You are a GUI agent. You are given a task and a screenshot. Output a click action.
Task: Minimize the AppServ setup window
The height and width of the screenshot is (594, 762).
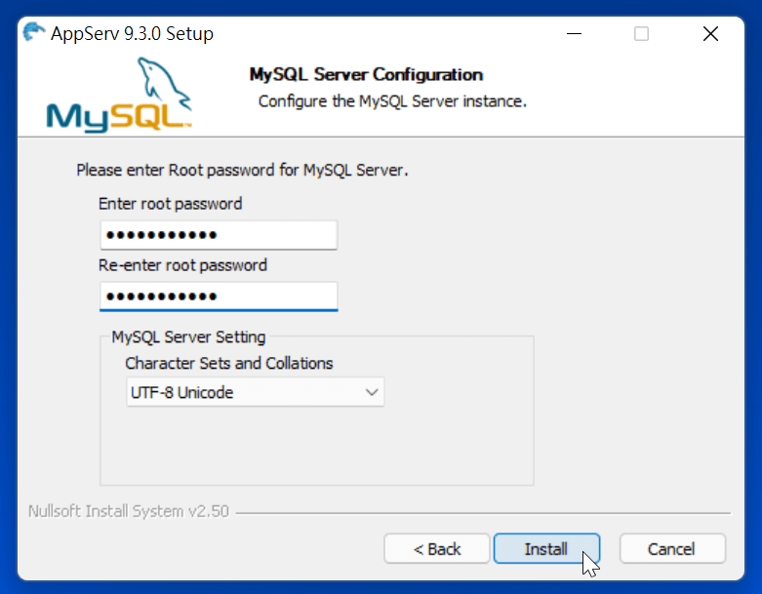coord(574,33)
